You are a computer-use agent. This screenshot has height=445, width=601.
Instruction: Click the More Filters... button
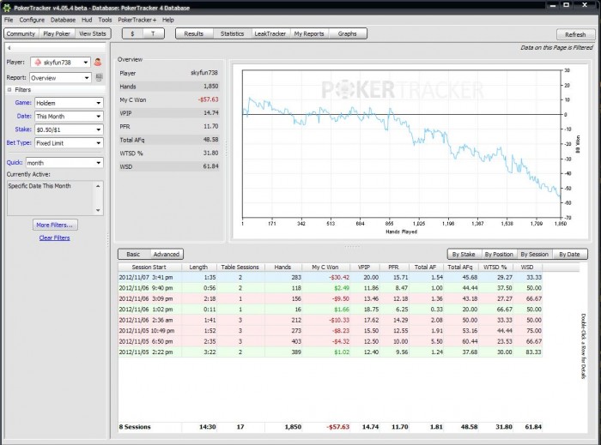pyautogui.click(x=55, y=225)
